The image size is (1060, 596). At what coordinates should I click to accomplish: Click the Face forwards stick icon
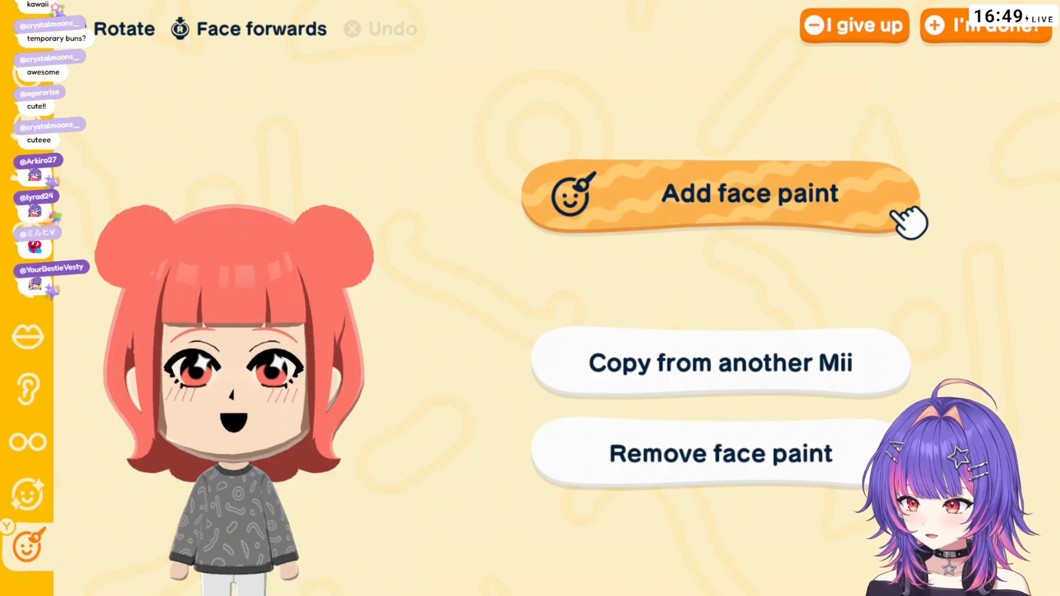[x=180, y=28]
